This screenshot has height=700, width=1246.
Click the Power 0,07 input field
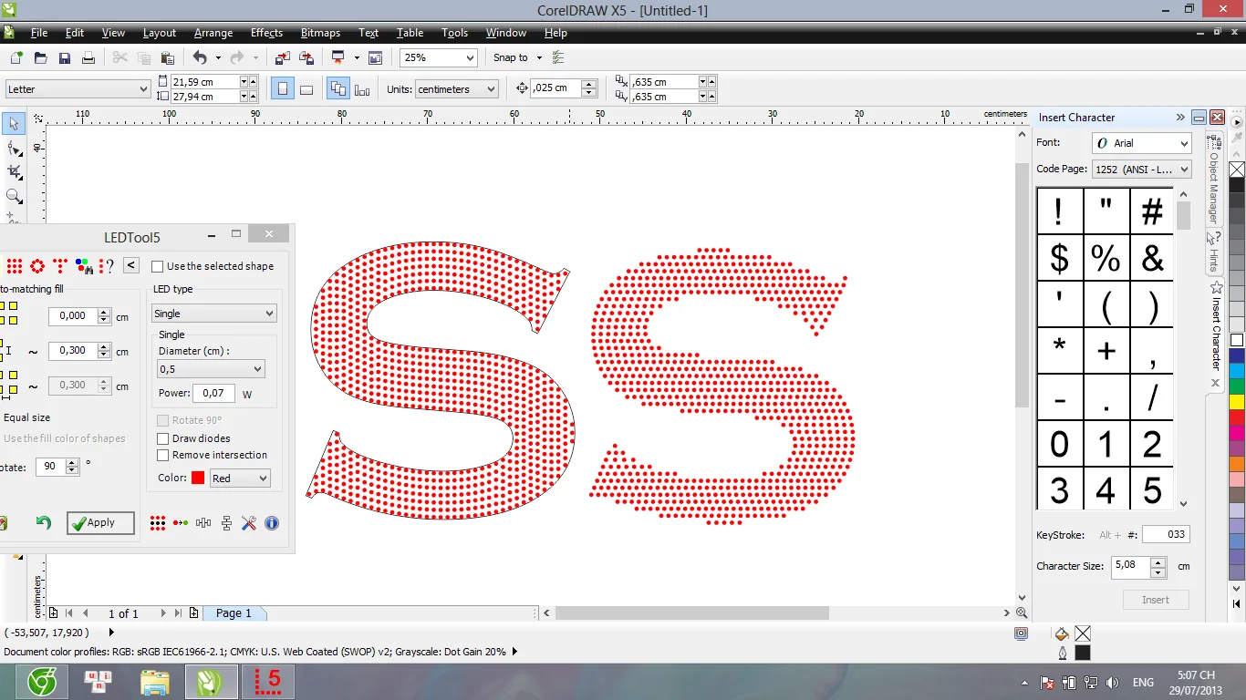coord(213,394)
